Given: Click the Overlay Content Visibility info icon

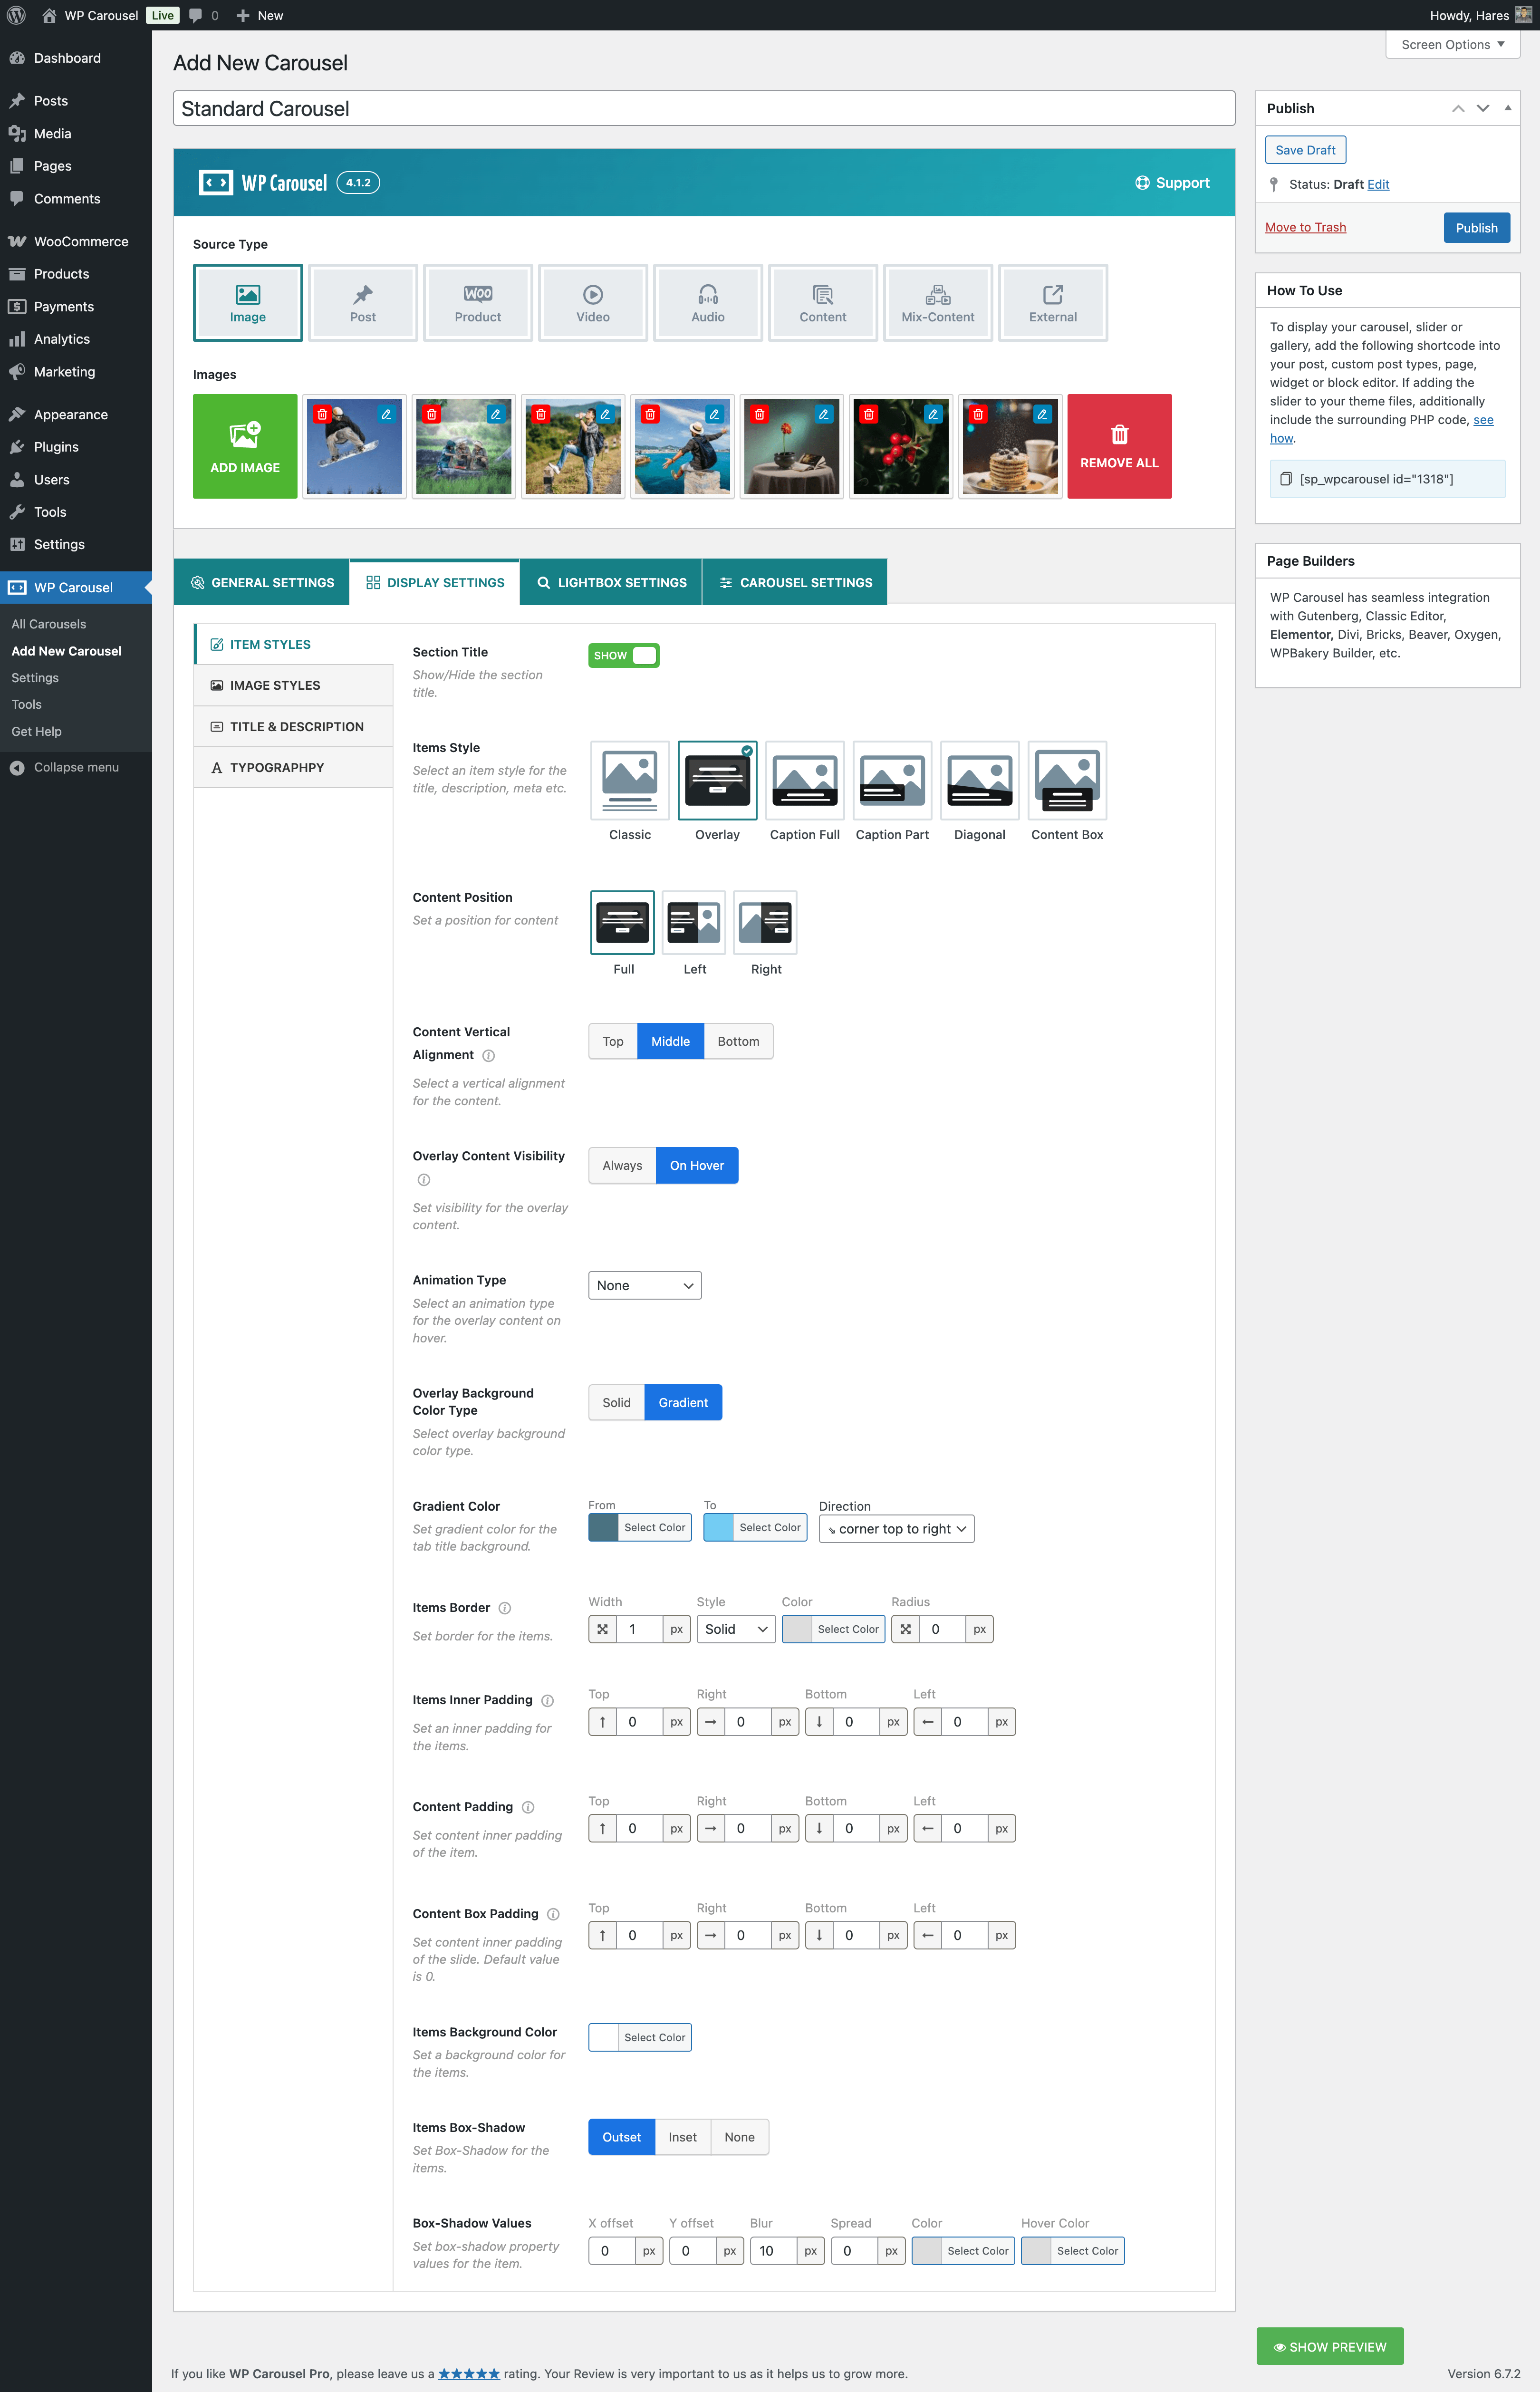Looking at the screenshot, I should 424,1180.
